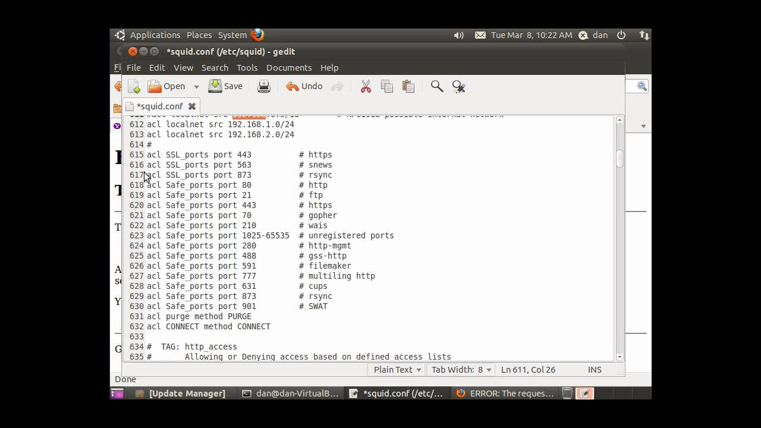Click the Copy icon

coord(387,87)
